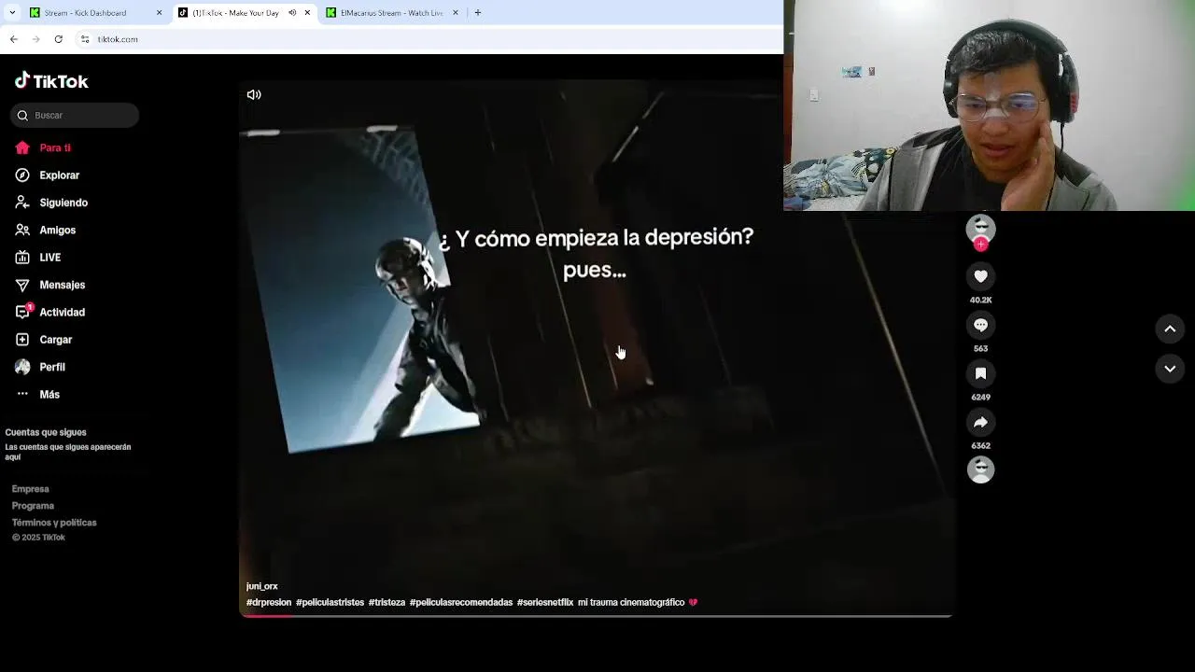Open comments with speech bubble icon
Screen dimensions: 1195x672
point(980,325)
